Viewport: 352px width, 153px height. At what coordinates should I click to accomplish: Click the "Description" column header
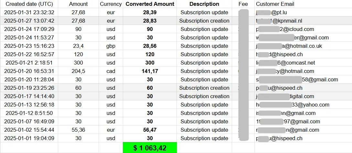point(204,4)
